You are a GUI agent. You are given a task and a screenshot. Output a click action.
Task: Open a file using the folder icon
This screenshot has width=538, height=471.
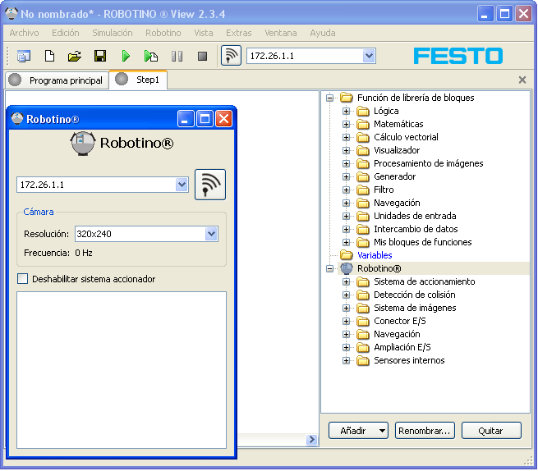pyautogui.click(x=75, y=56)
